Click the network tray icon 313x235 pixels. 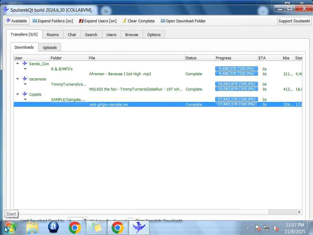[267, 228]
